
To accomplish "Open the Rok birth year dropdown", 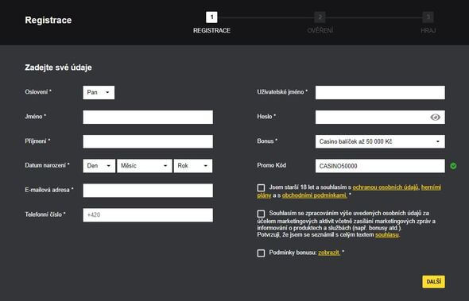I will (x=193, y=166).
